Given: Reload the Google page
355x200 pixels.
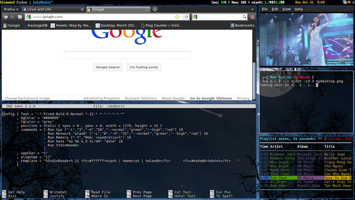Looking at the screenshot, I should (187, 17).
